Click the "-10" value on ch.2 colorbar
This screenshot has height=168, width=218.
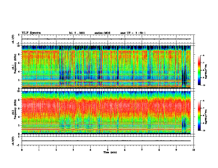tap(204, 131)
